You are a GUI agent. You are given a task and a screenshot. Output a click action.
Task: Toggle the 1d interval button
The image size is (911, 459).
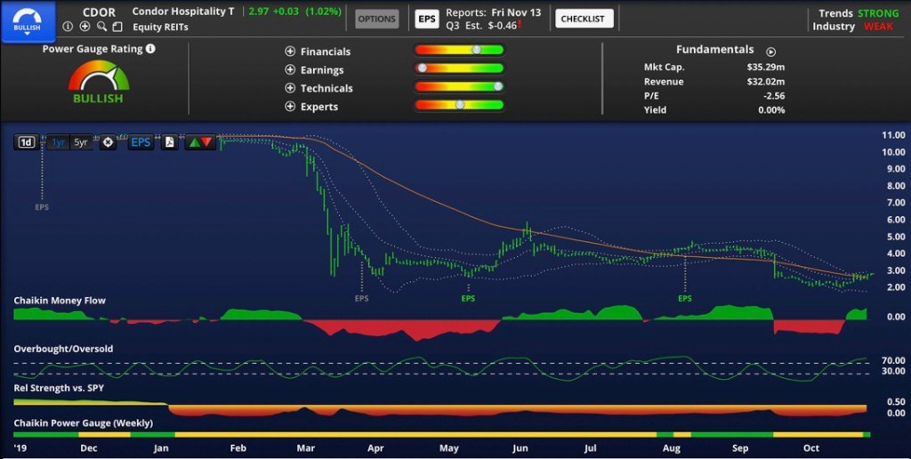27,142
